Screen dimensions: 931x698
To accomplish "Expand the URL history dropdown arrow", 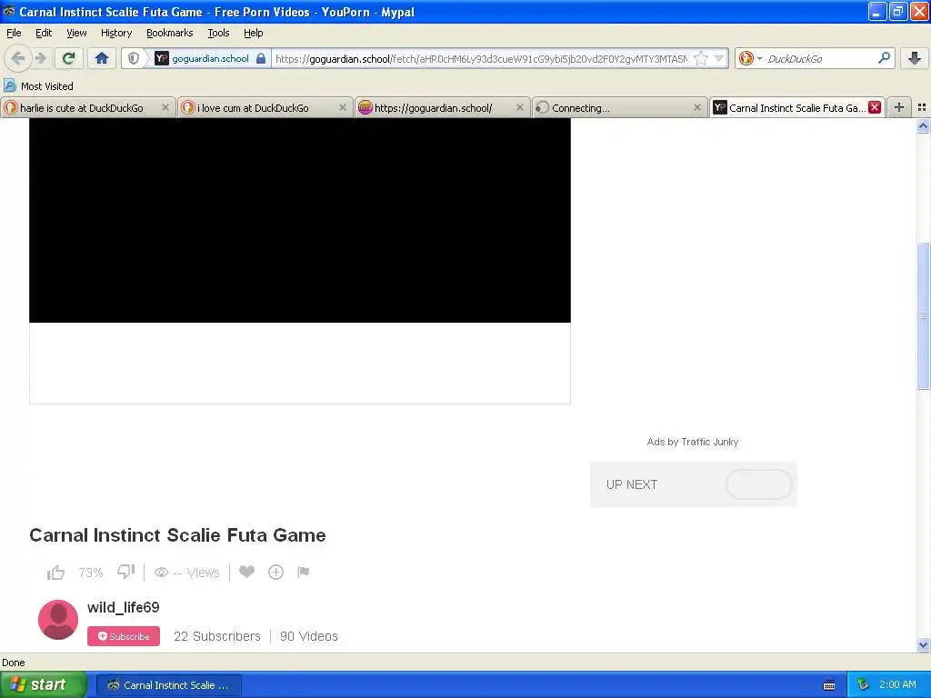I will [719, 58].
